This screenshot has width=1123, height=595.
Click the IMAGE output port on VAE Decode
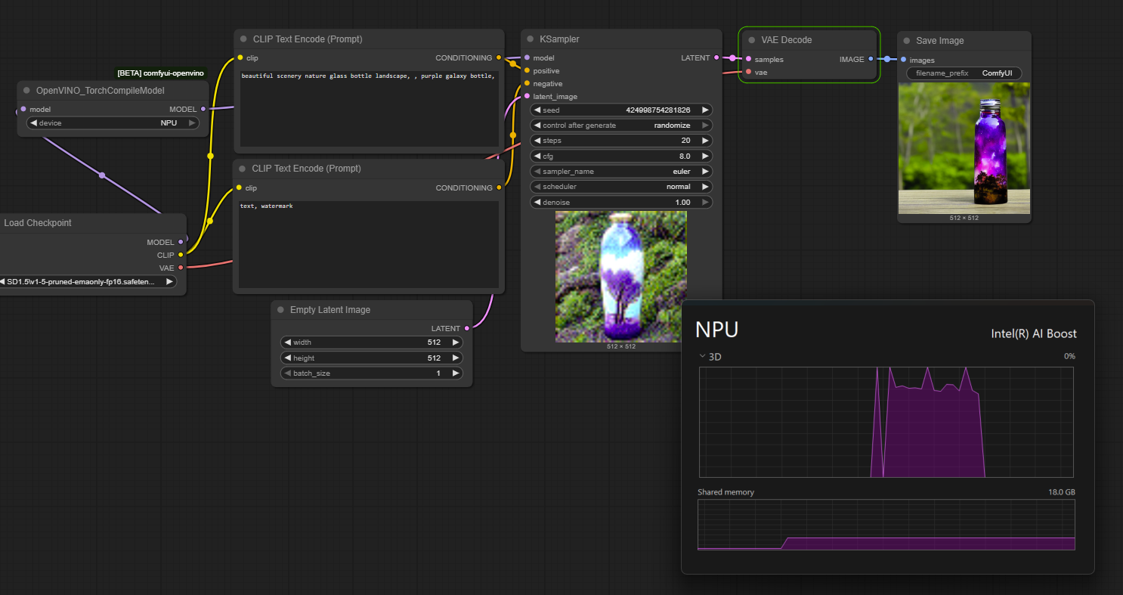871,59
